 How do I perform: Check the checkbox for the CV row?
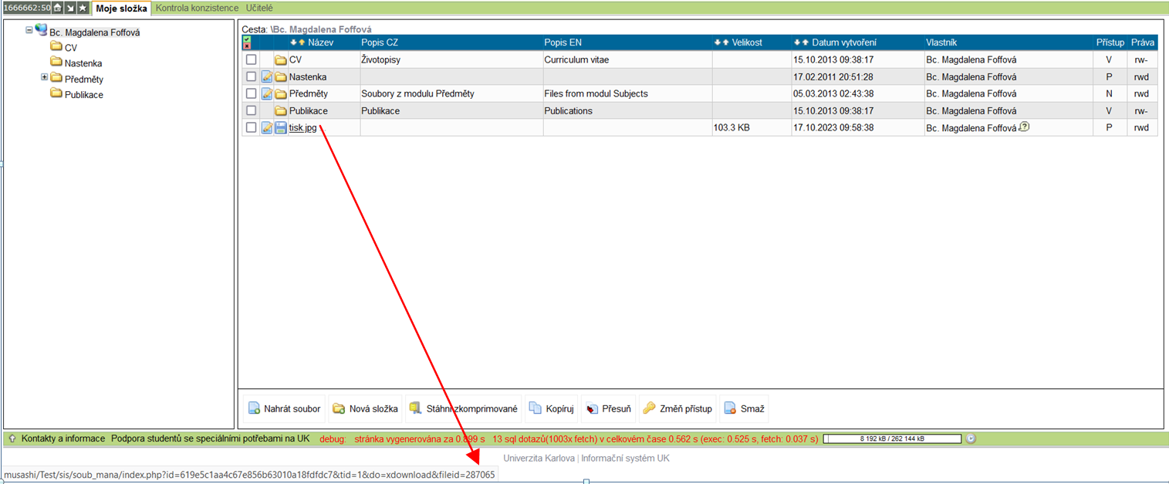click(x=251, y=59)
